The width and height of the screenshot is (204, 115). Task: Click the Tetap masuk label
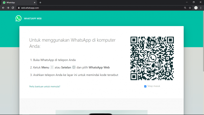tap(154, 86)
